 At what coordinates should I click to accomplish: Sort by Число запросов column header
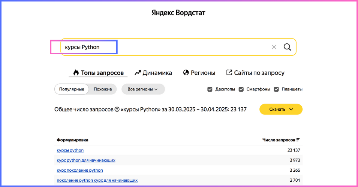(281, 140)
